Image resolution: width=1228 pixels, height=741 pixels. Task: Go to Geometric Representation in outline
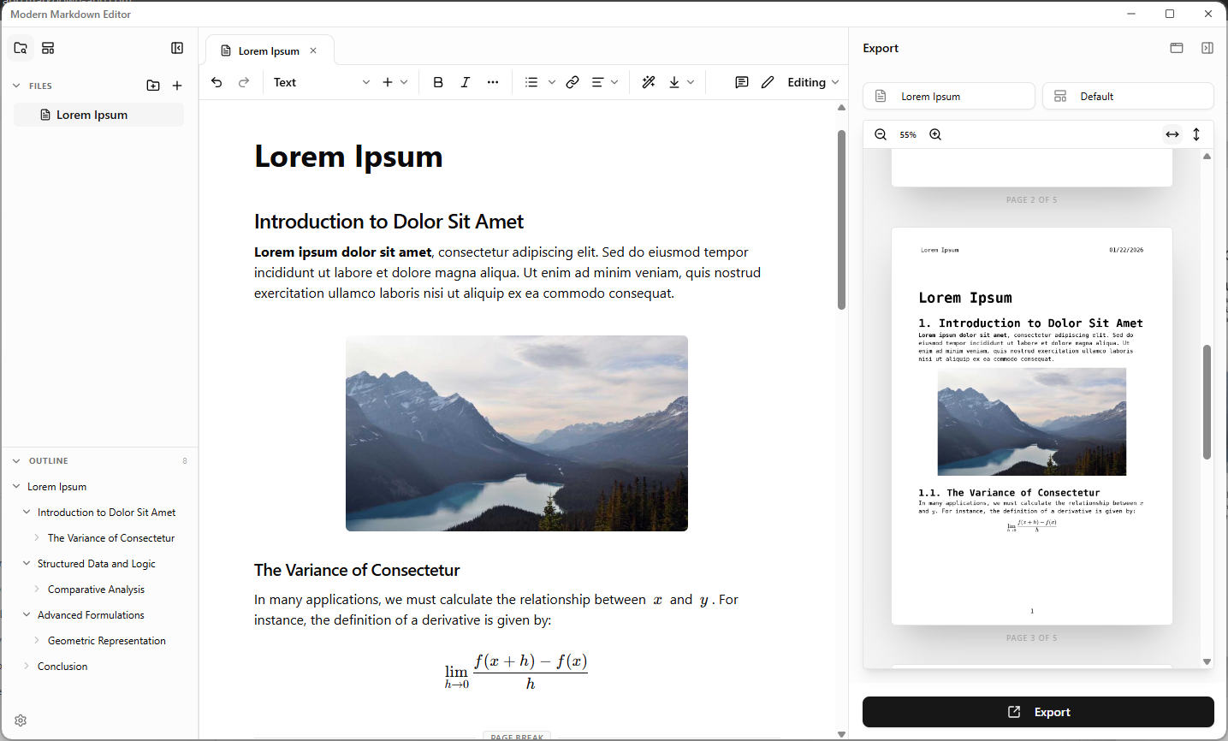pyautogui.click(x=107, y=640)
